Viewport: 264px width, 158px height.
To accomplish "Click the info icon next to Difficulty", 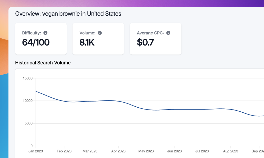I will coord(45,33).
